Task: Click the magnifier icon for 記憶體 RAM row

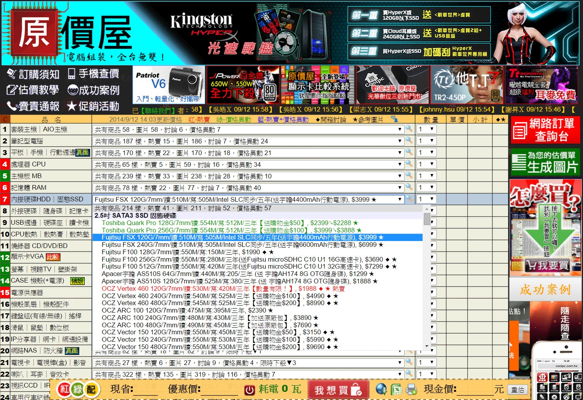Action: point(409,187)
